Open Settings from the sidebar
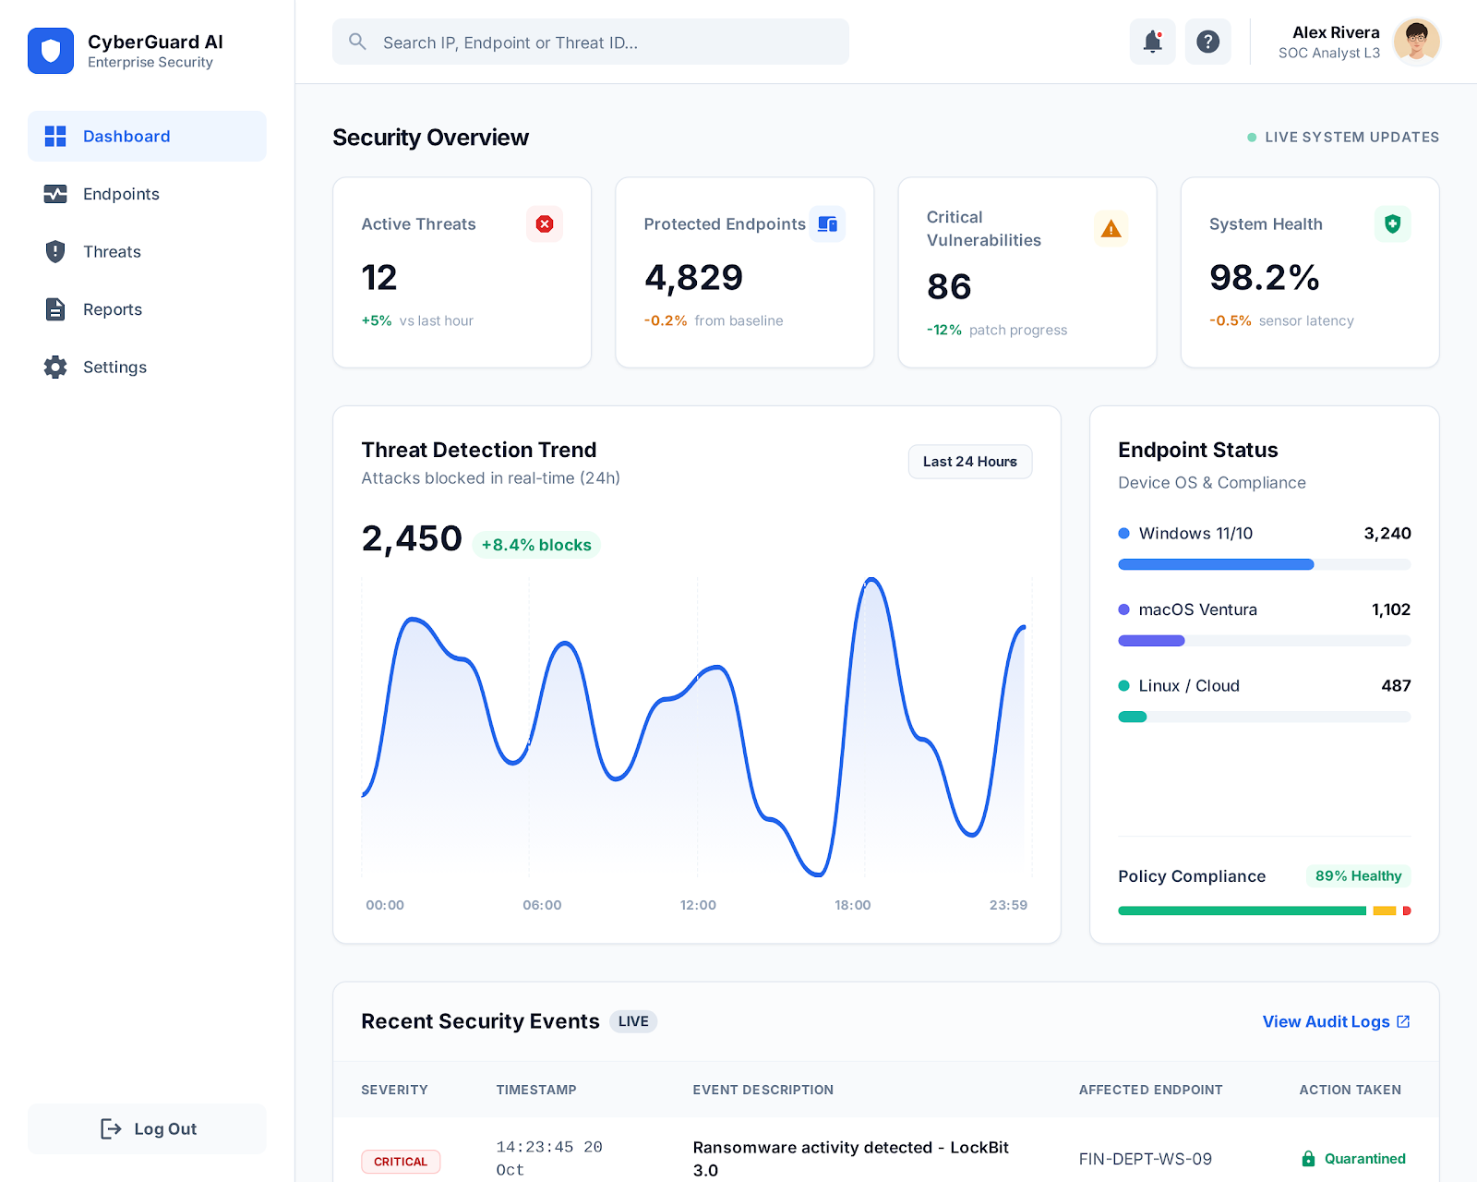Viewport: 1477px width, 1182px height. [x=114, y=368]
